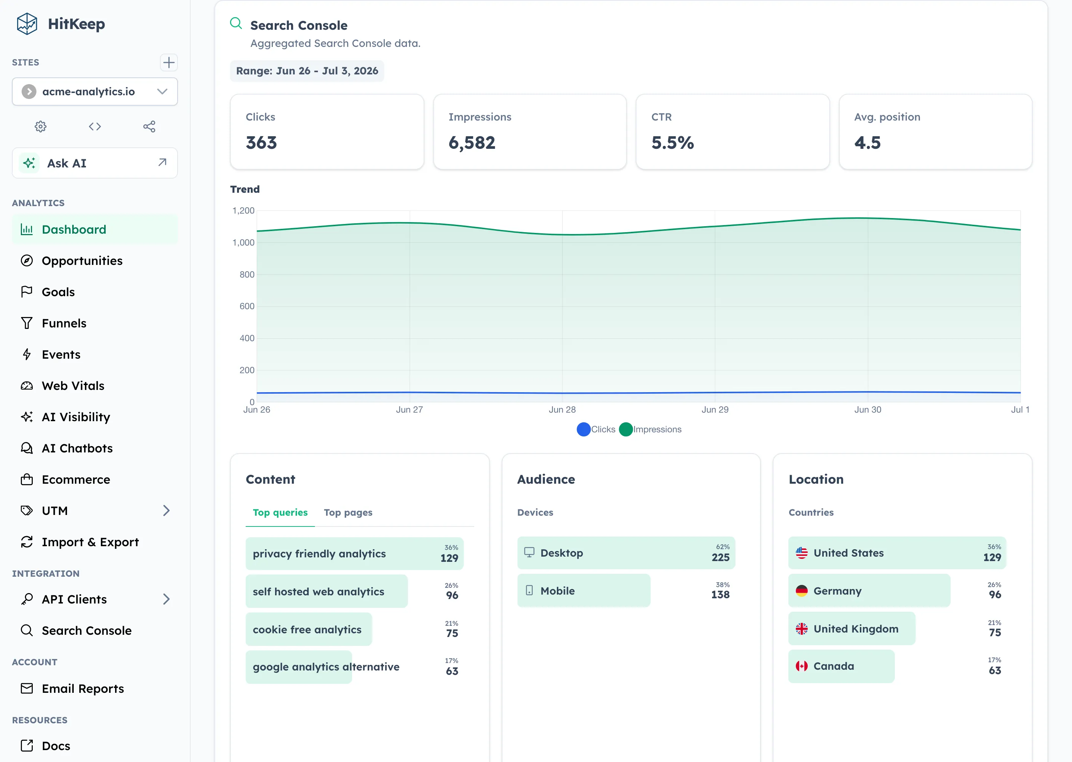Expand the UTM submenu chevron
The image size is (1072, 762).
(x=166, y=510)
